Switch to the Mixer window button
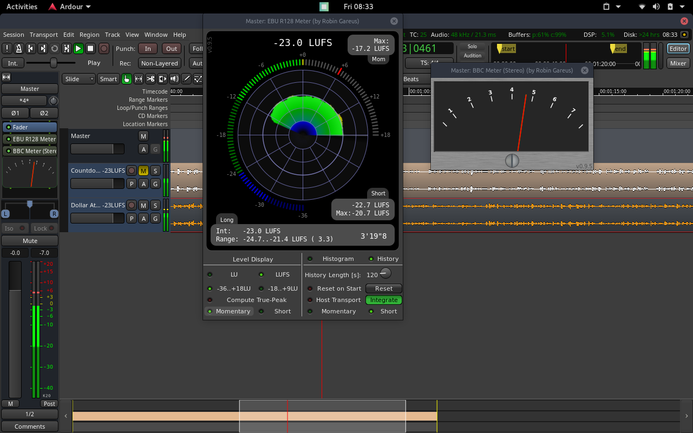The height and width of the screenshot is (433, 693). (678, 63)
